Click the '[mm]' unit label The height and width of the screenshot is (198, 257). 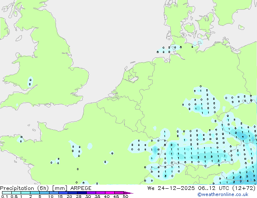[x=60, y=188]
